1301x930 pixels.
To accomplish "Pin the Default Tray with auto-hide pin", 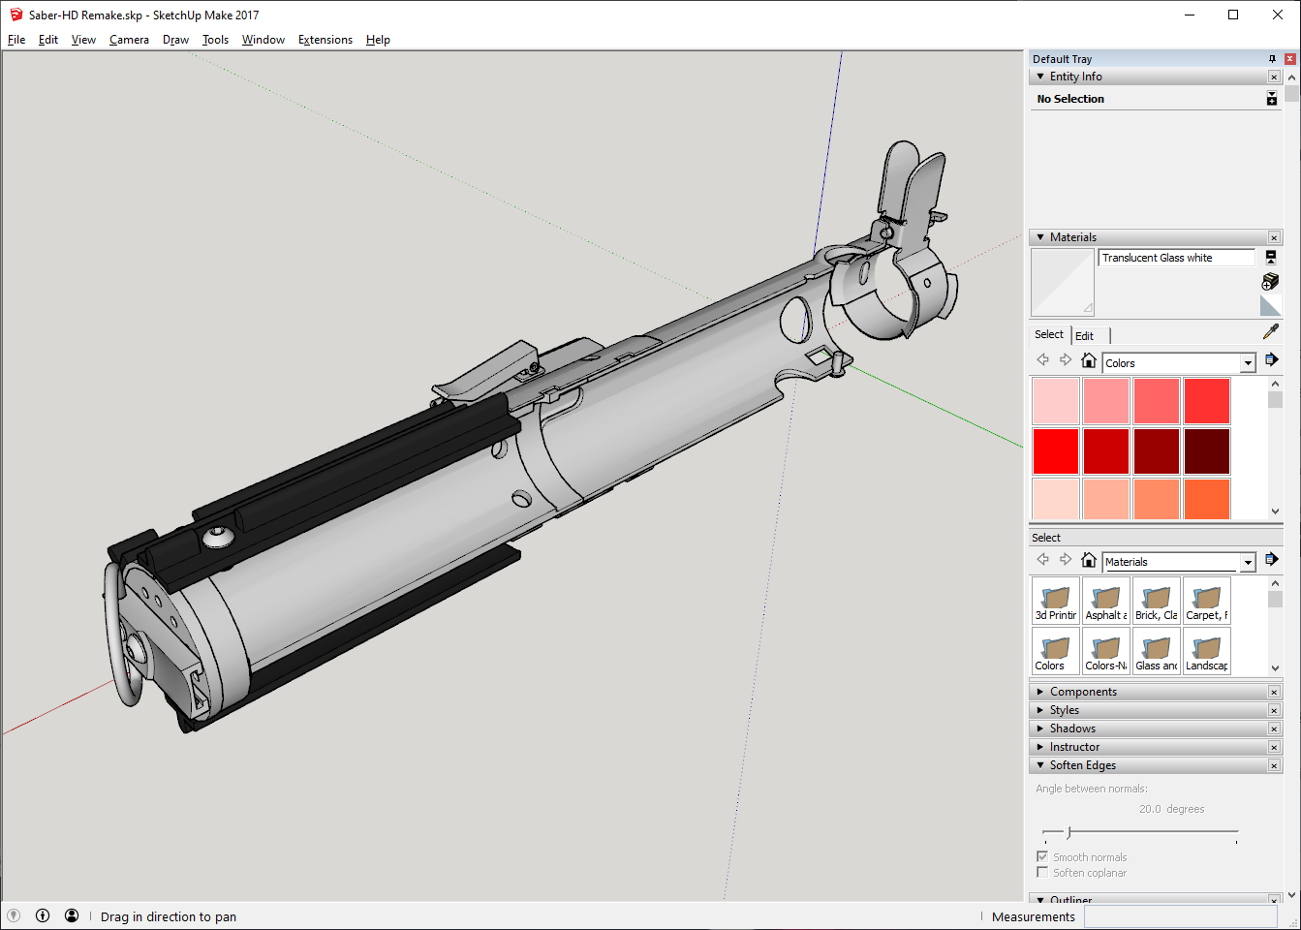I will coord(1273,59).
